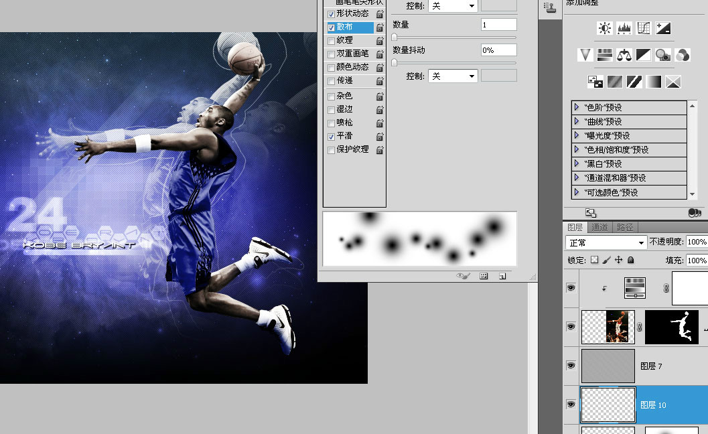
Task: Add an Invert adjustment
Action: (x=595, y=82)
